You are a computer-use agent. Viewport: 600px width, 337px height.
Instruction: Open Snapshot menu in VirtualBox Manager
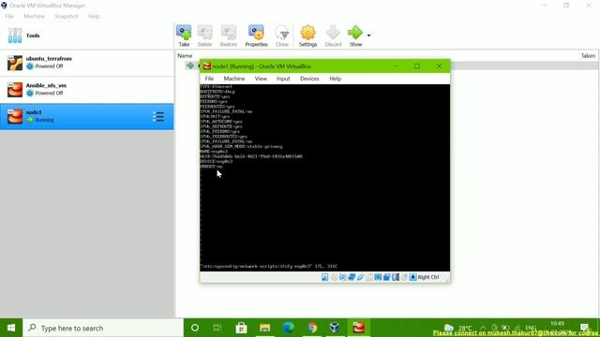coord(67,16)
